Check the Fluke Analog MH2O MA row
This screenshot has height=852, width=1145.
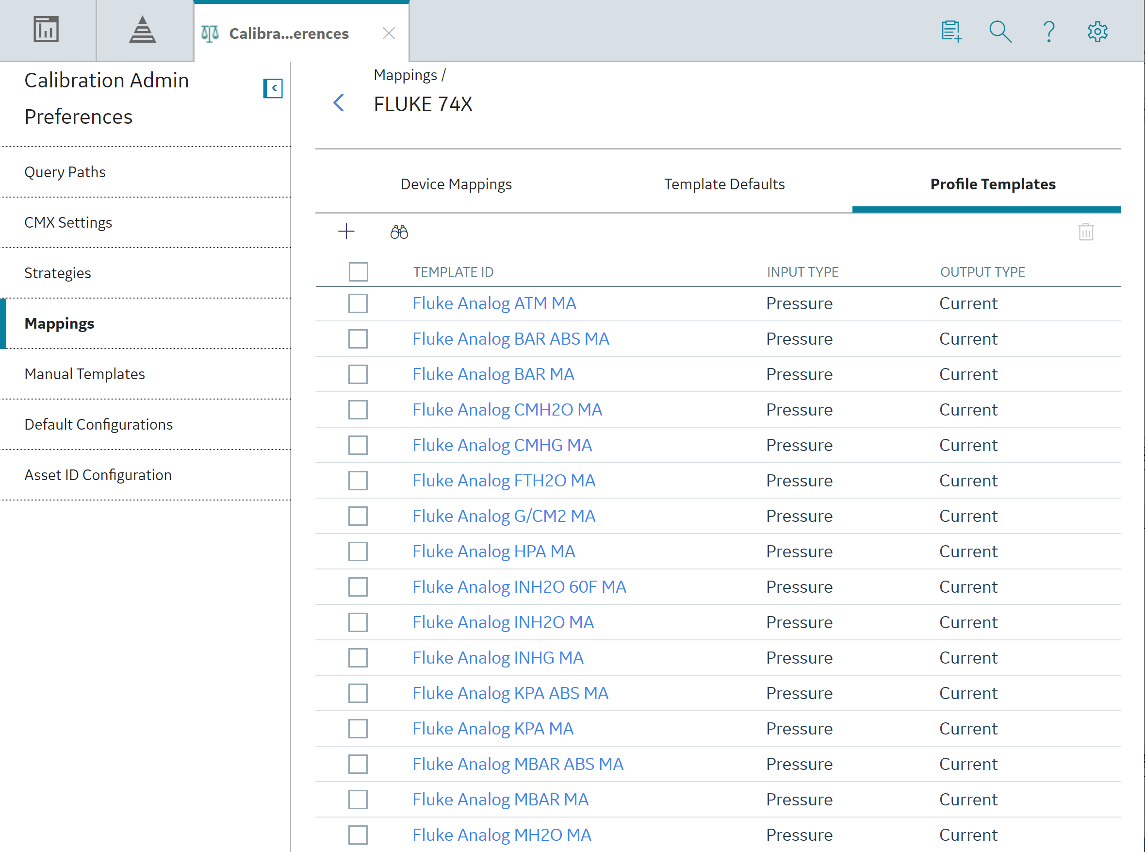pos(358,835)
